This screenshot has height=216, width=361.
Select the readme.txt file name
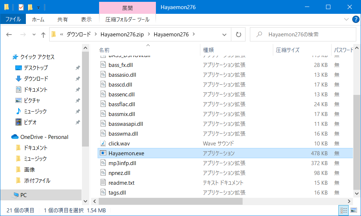tap(121, 183)
